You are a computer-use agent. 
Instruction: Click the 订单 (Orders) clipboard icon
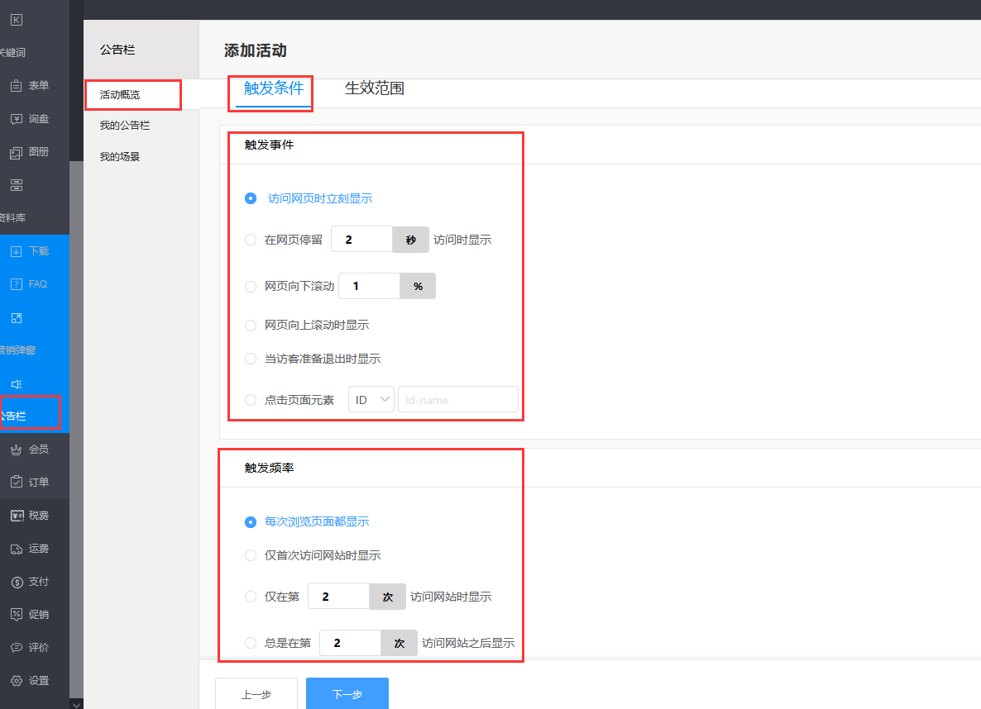point(17,483)
